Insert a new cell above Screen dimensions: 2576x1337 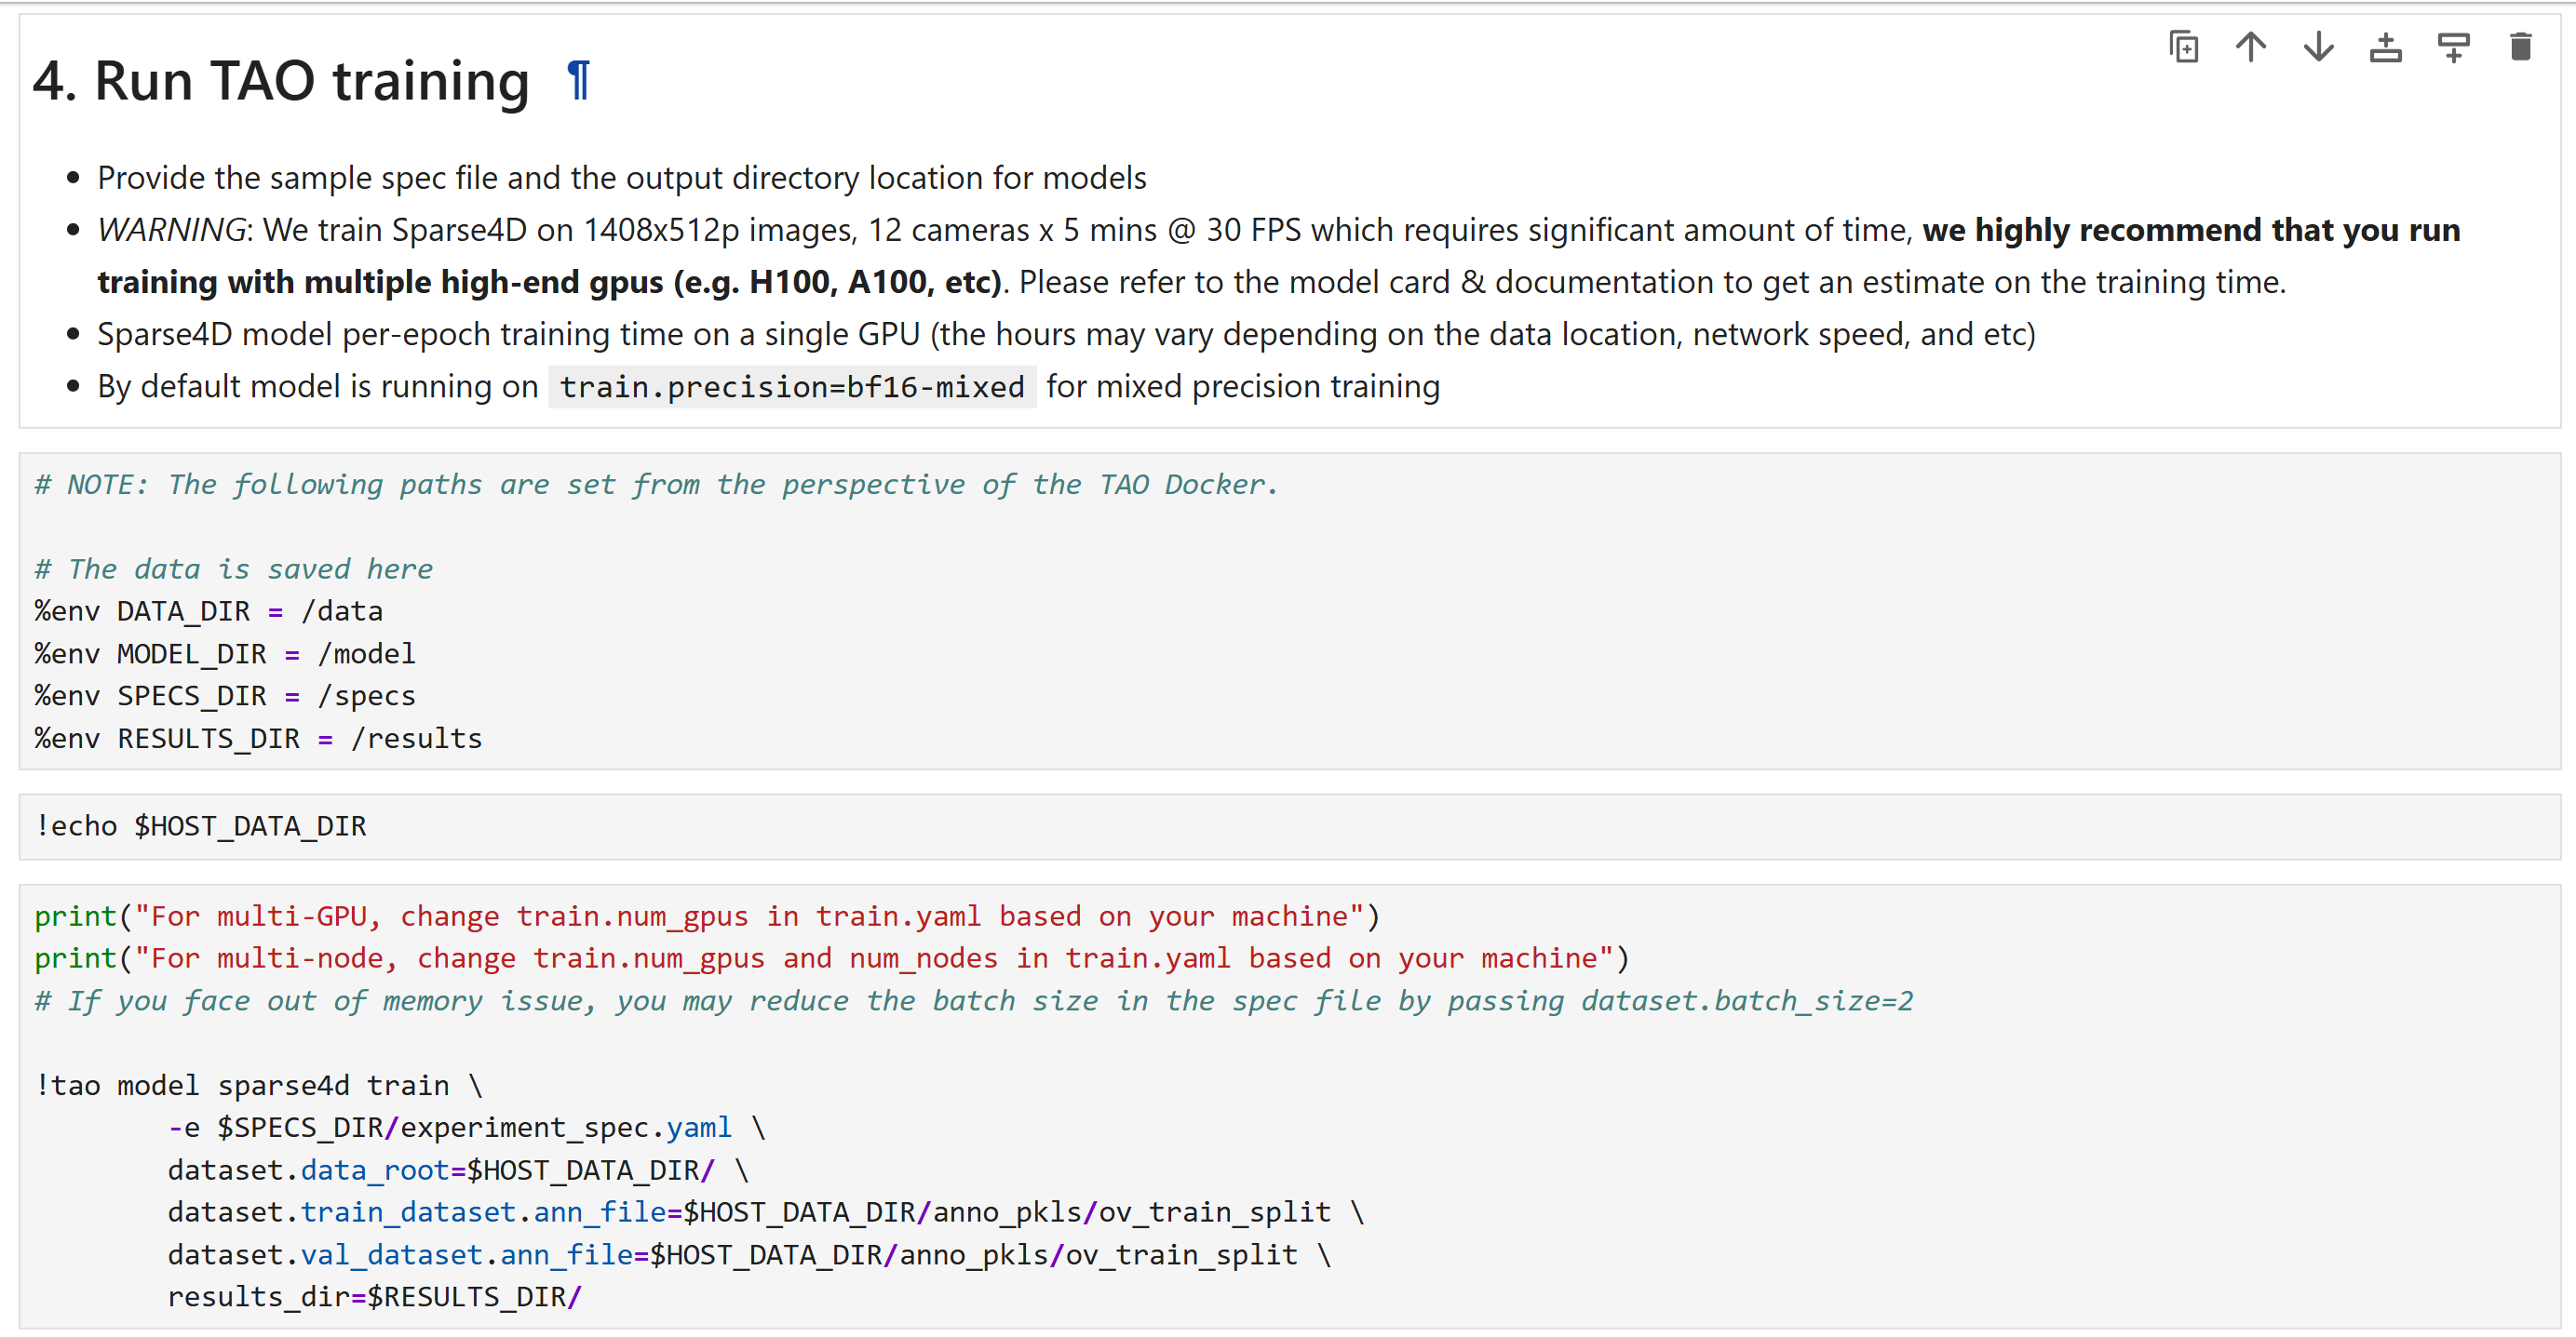(2386, 47)
